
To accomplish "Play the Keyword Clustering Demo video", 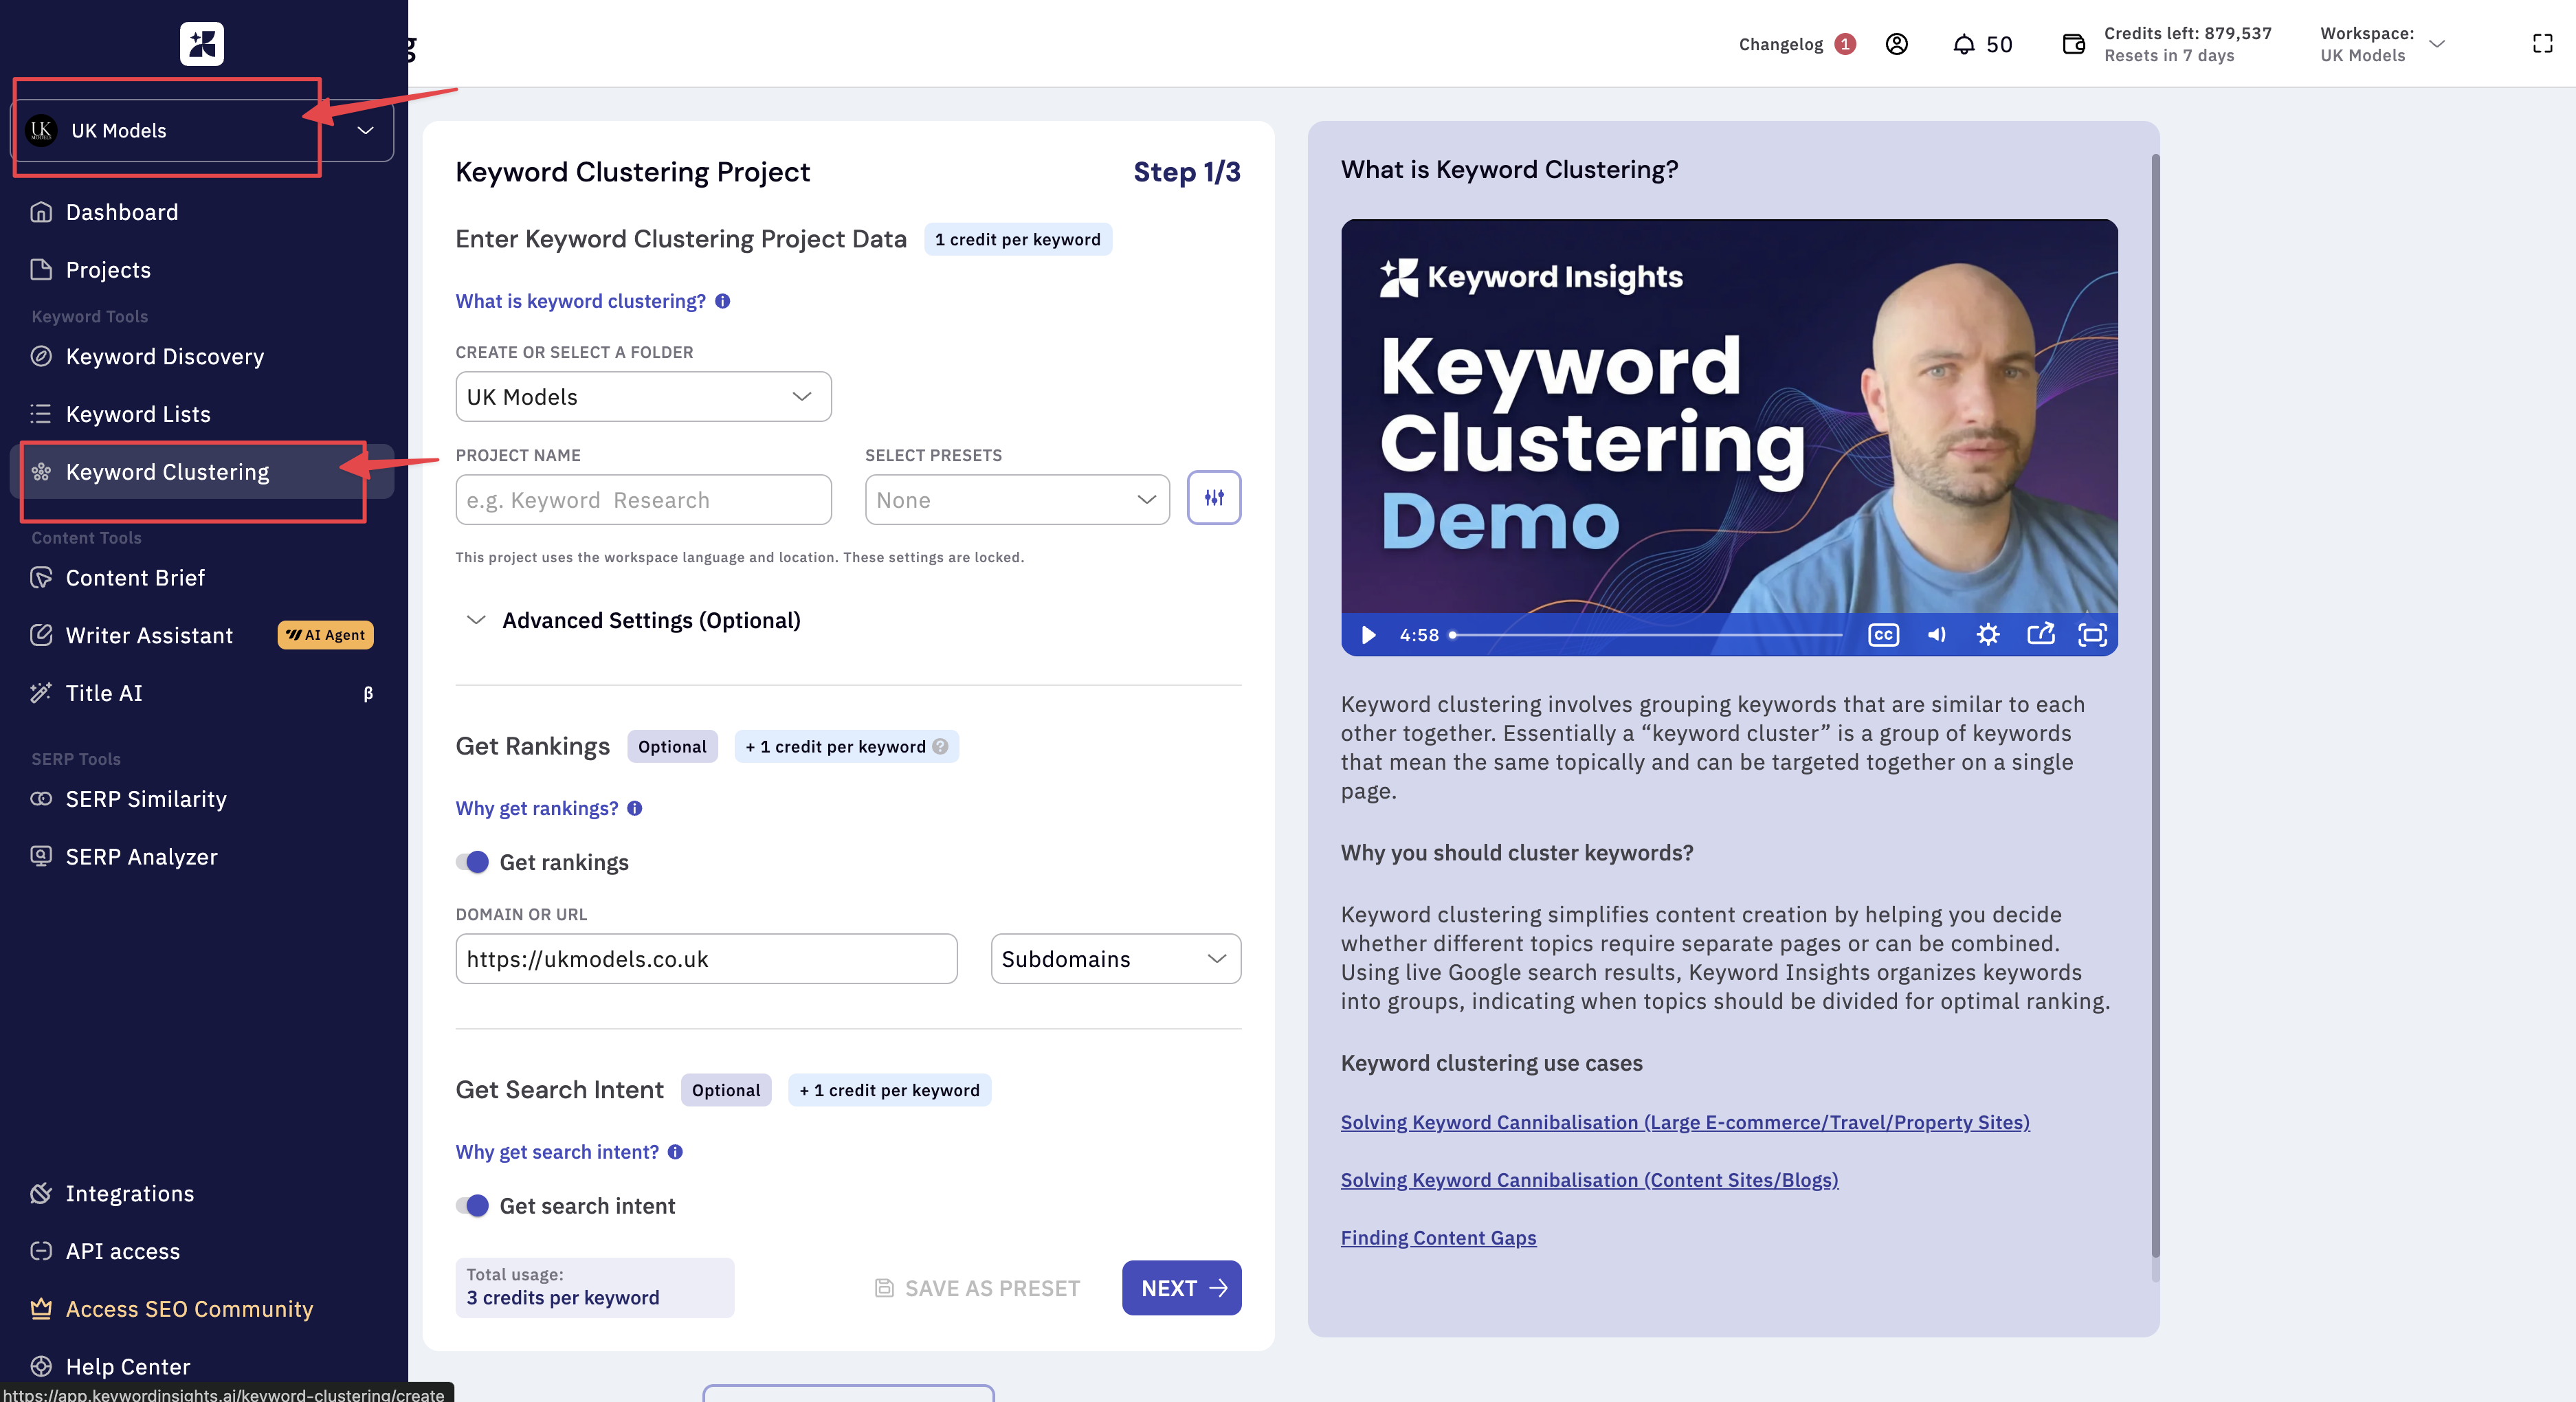I will pos(1369,635).
